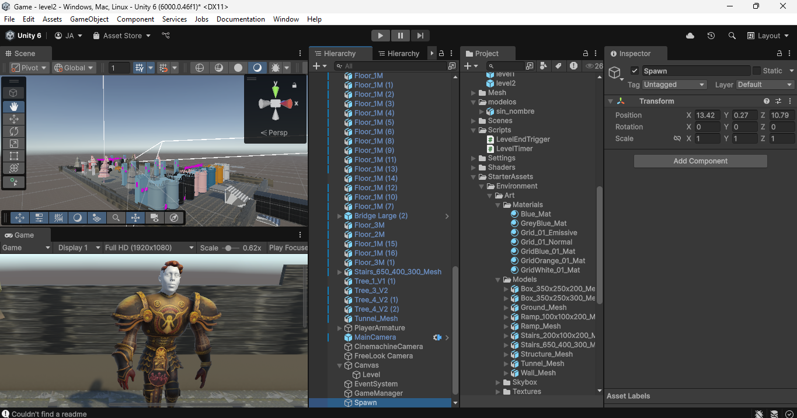
Task: Toggle the Project panel lock
Action: coord(586,53)
